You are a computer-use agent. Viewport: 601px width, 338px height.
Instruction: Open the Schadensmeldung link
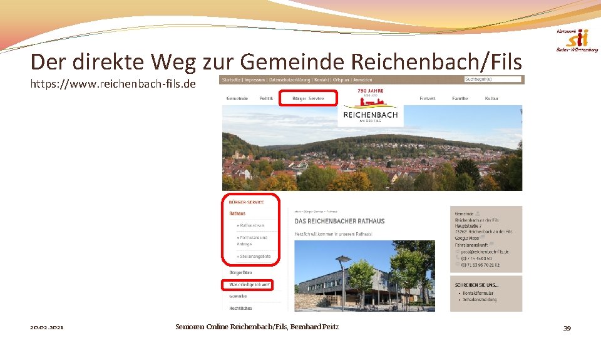coord(480,300)
